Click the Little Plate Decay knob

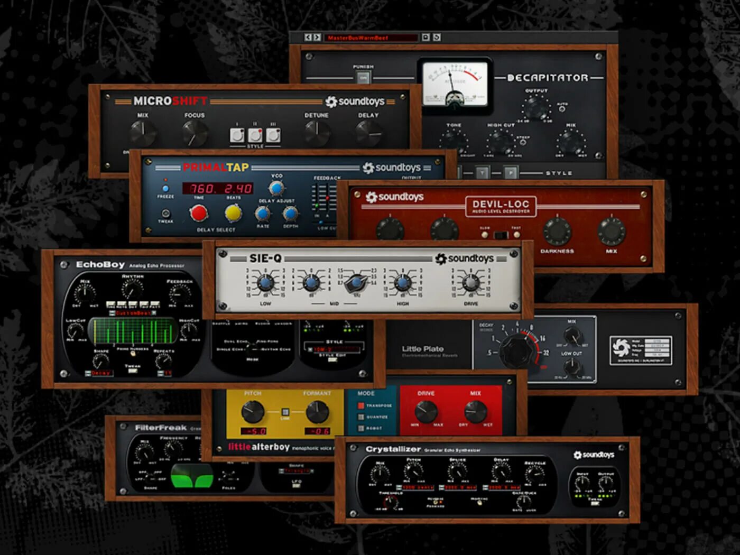tap(517, 350)
